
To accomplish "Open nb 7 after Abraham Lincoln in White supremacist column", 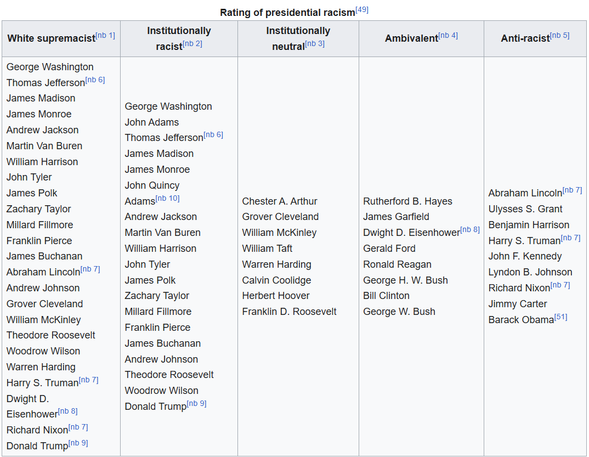I will 90,269.
